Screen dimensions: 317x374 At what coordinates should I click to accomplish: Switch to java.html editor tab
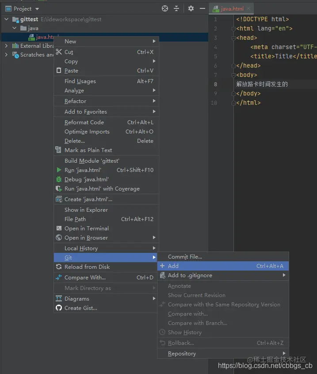pos(231,9)
